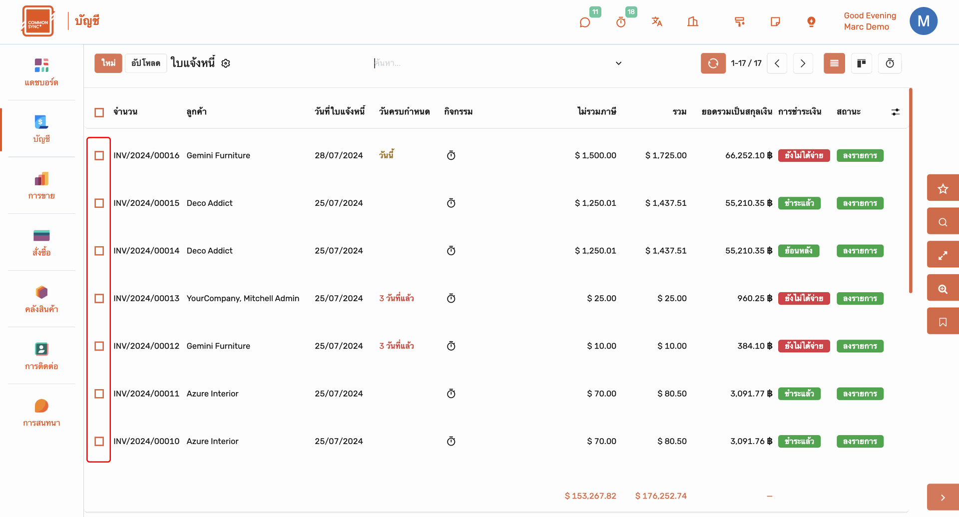
Task: Switch to kanban view
Action: [861, 63]
